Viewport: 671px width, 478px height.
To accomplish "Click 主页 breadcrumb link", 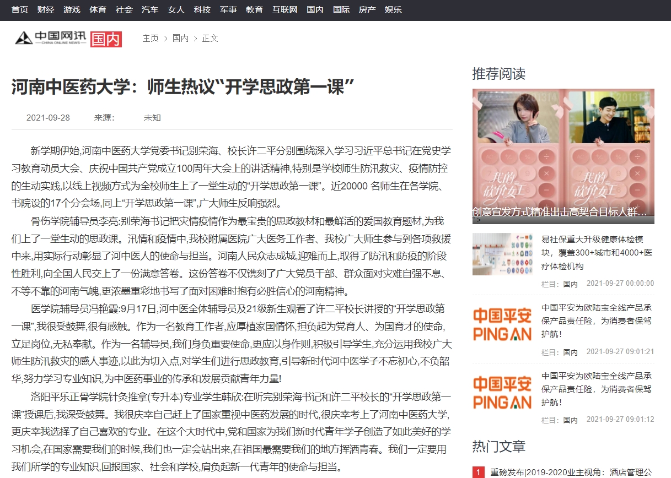I will (151, 38).
